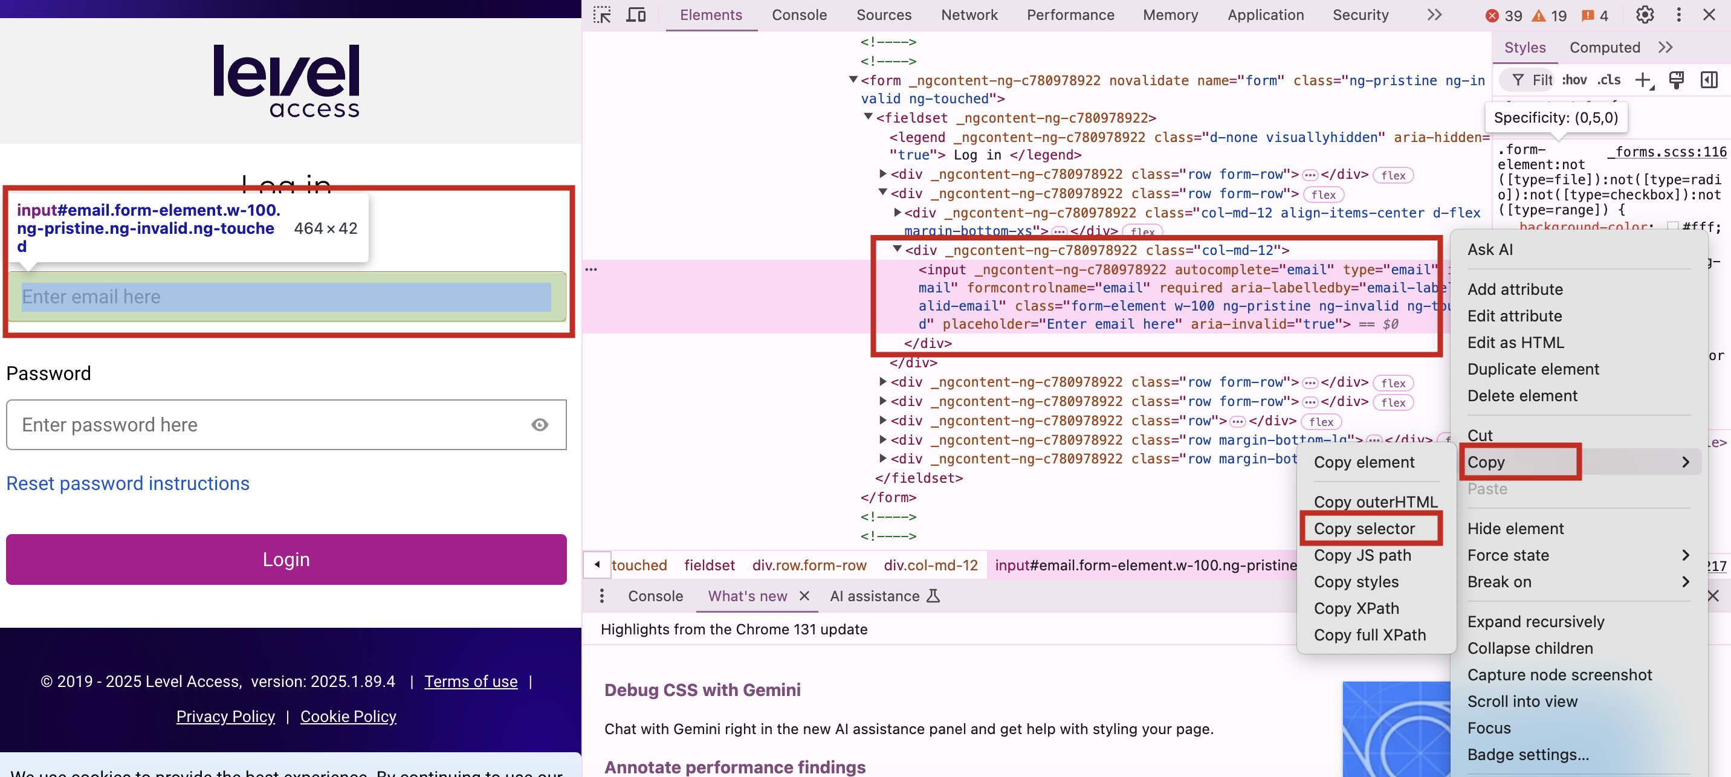Toggle the :hov element state button
Image resolution: width=1731 pixels, height=777 pixels.
(x=1574, y=80)
